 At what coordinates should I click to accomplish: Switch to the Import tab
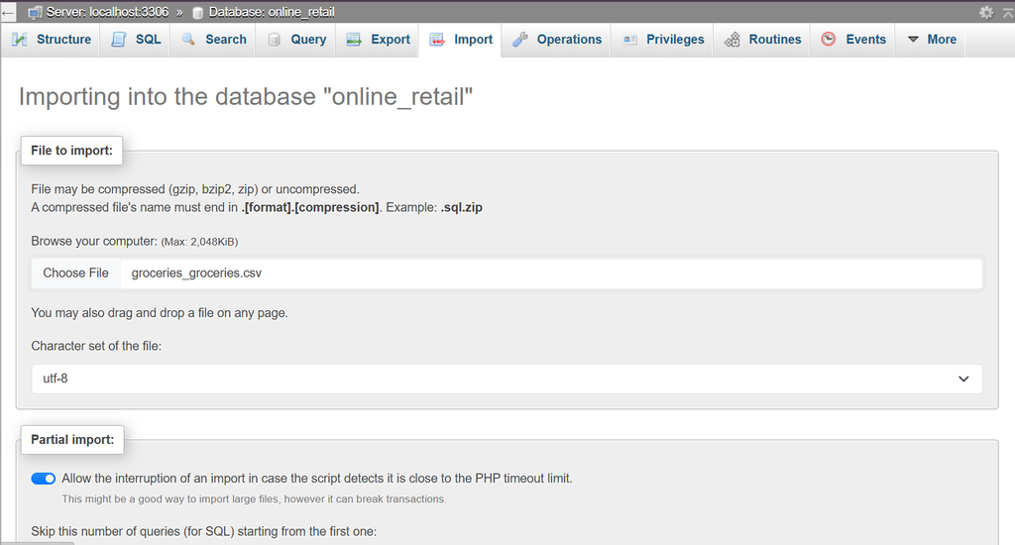(x=461, y=40)
